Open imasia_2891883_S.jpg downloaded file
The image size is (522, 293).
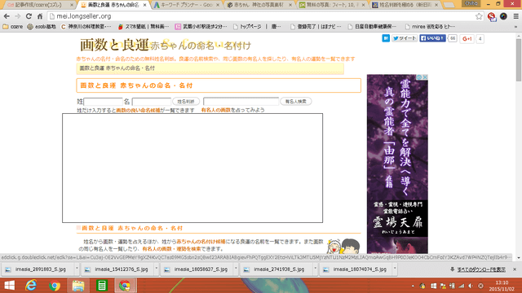pos(38,269)
